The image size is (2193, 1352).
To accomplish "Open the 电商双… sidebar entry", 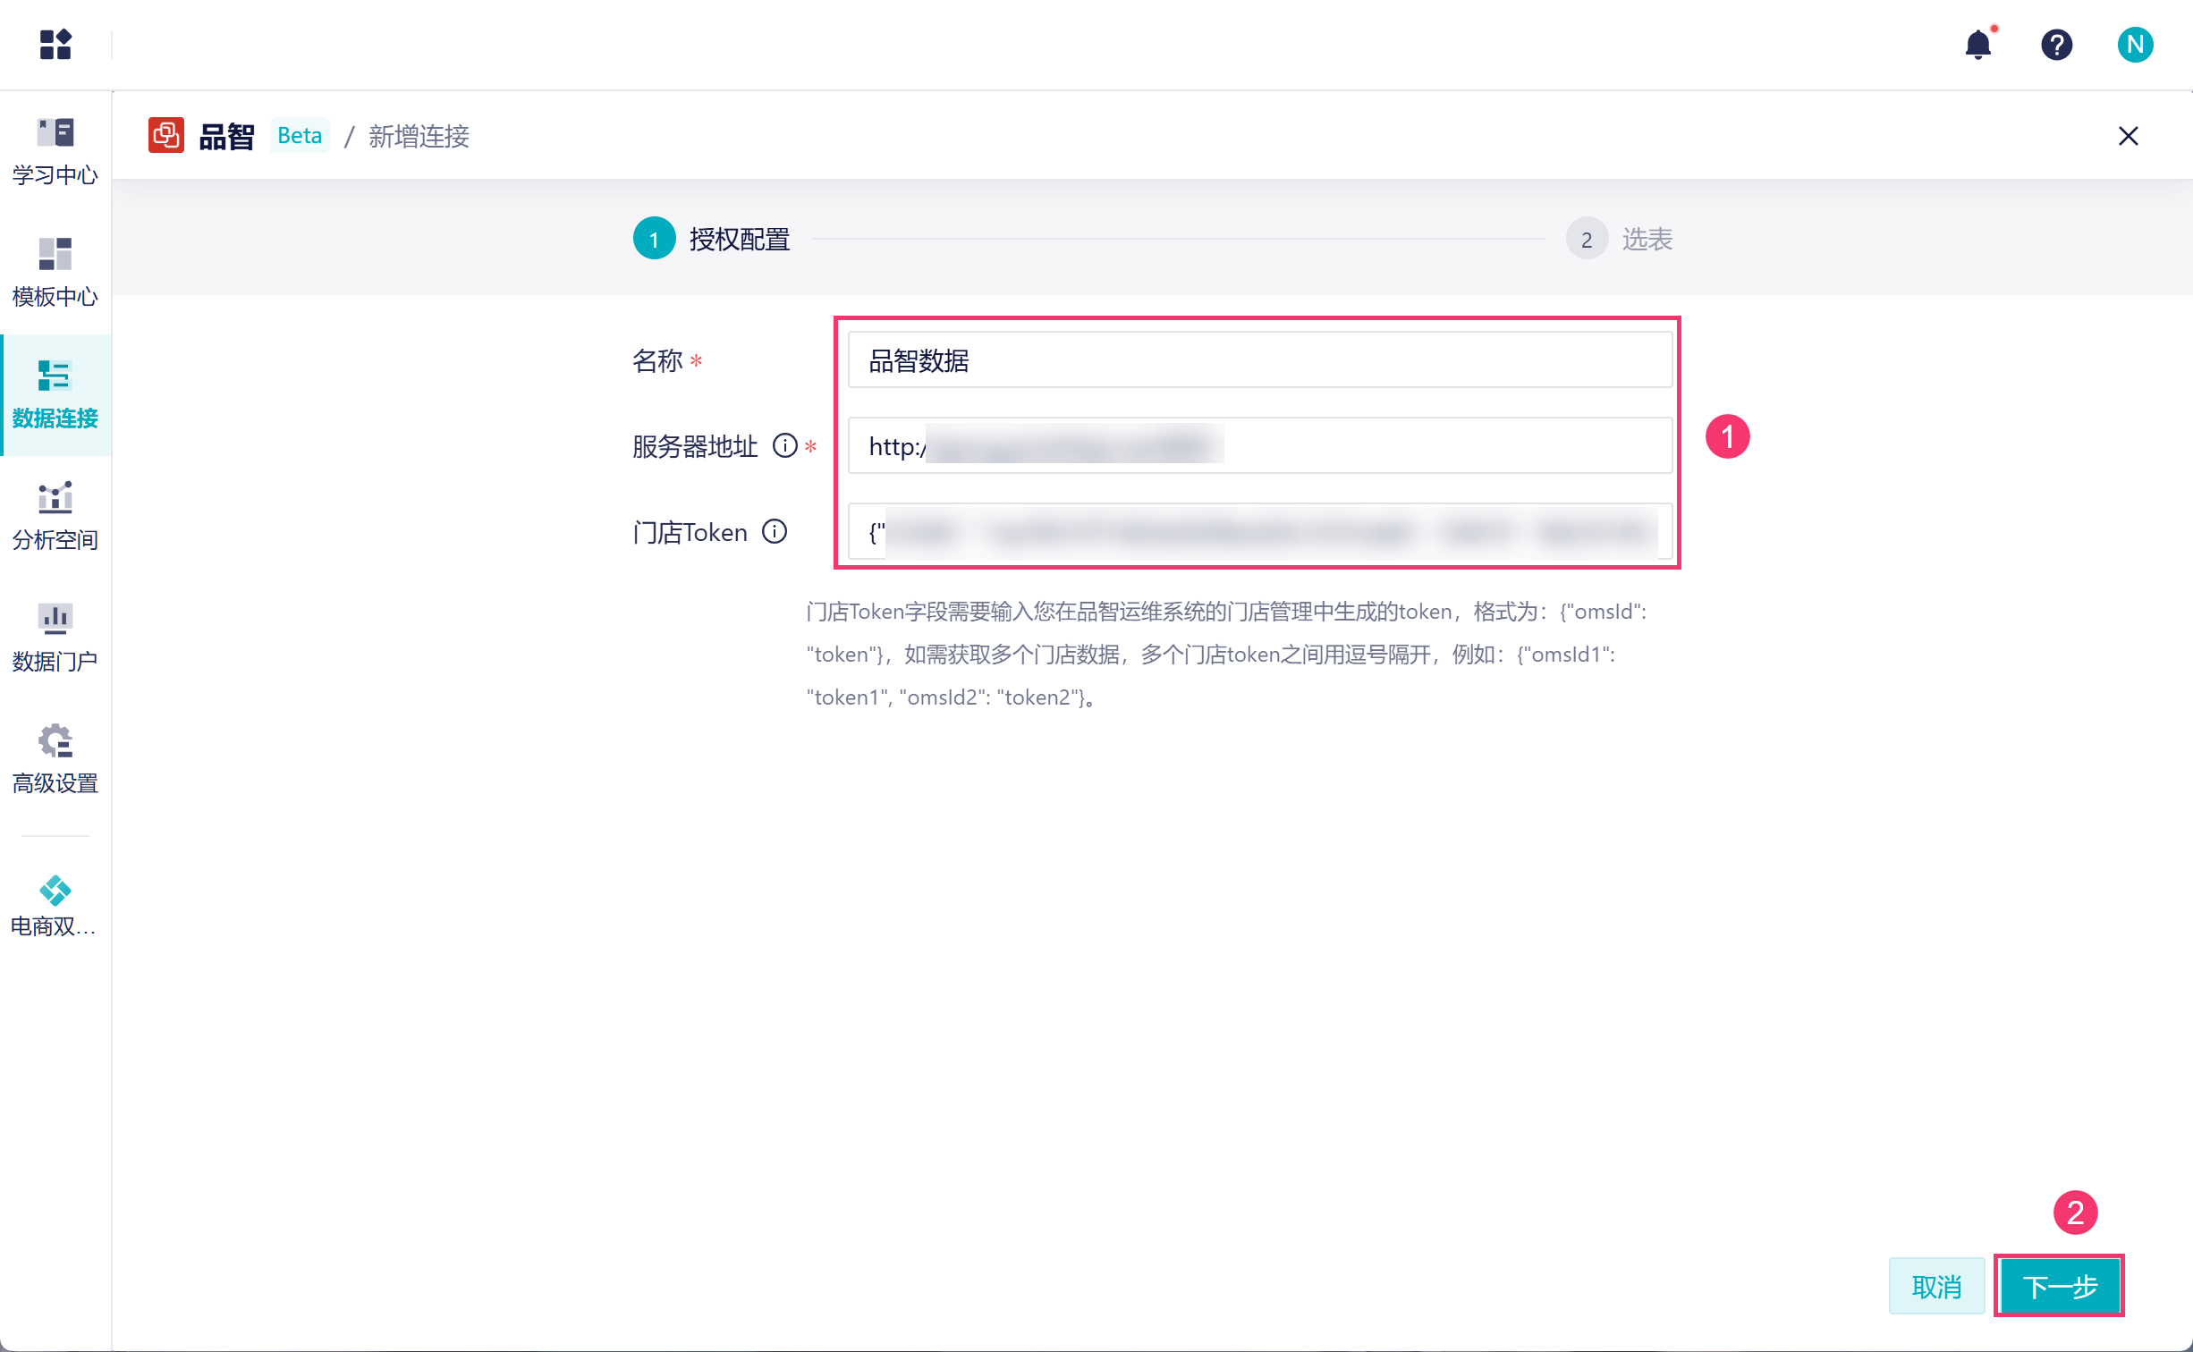I will [55, 906].
